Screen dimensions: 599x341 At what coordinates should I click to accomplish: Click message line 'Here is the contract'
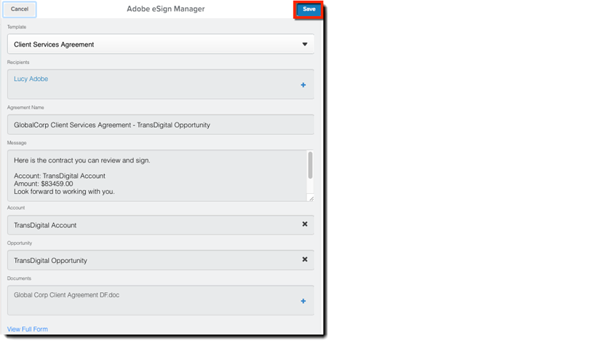tap(82, 160)
